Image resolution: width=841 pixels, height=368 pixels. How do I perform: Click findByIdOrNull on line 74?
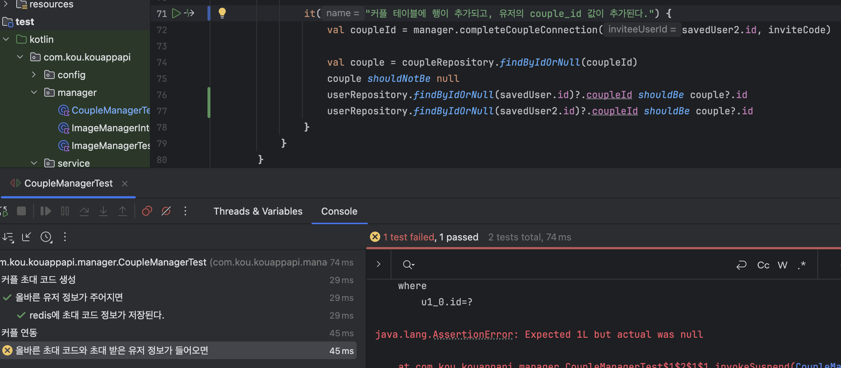(x=540, y=62)
